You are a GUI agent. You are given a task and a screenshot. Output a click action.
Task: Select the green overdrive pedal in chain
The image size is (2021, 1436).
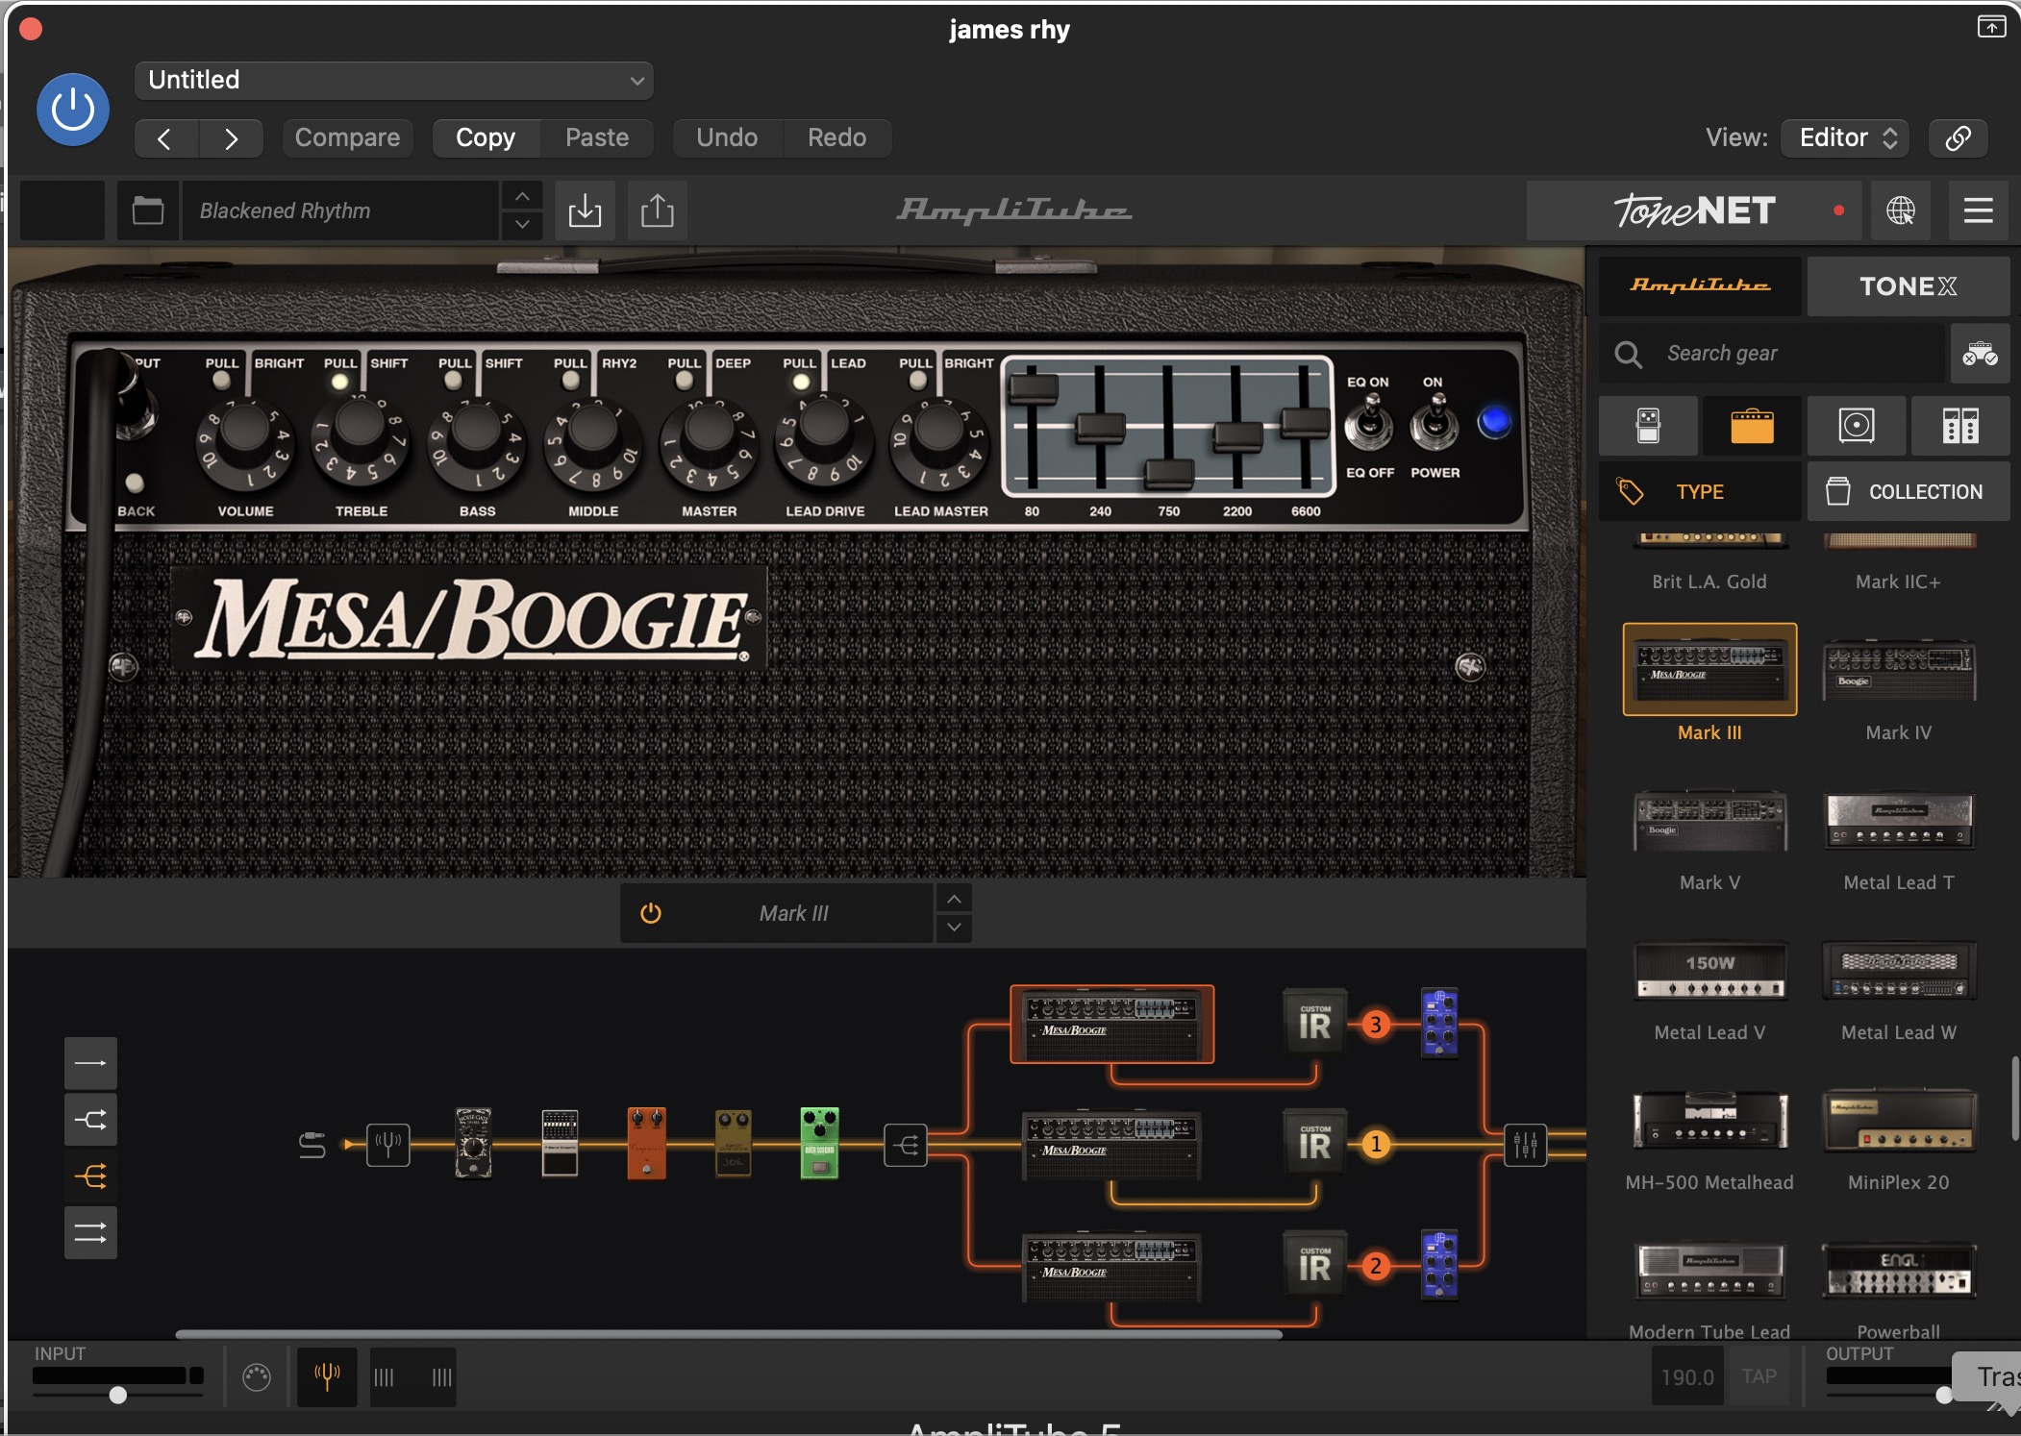[x=819, y=1143]
